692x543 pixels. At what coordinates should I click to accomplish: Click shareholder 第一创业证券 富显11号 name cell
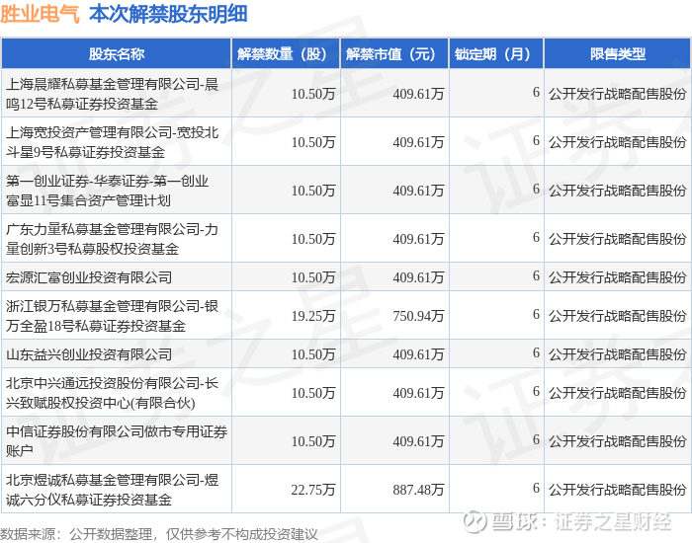pos(117,191)
